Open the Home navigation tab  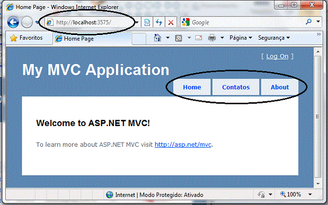pyautogui.click(x=192, y=87)
